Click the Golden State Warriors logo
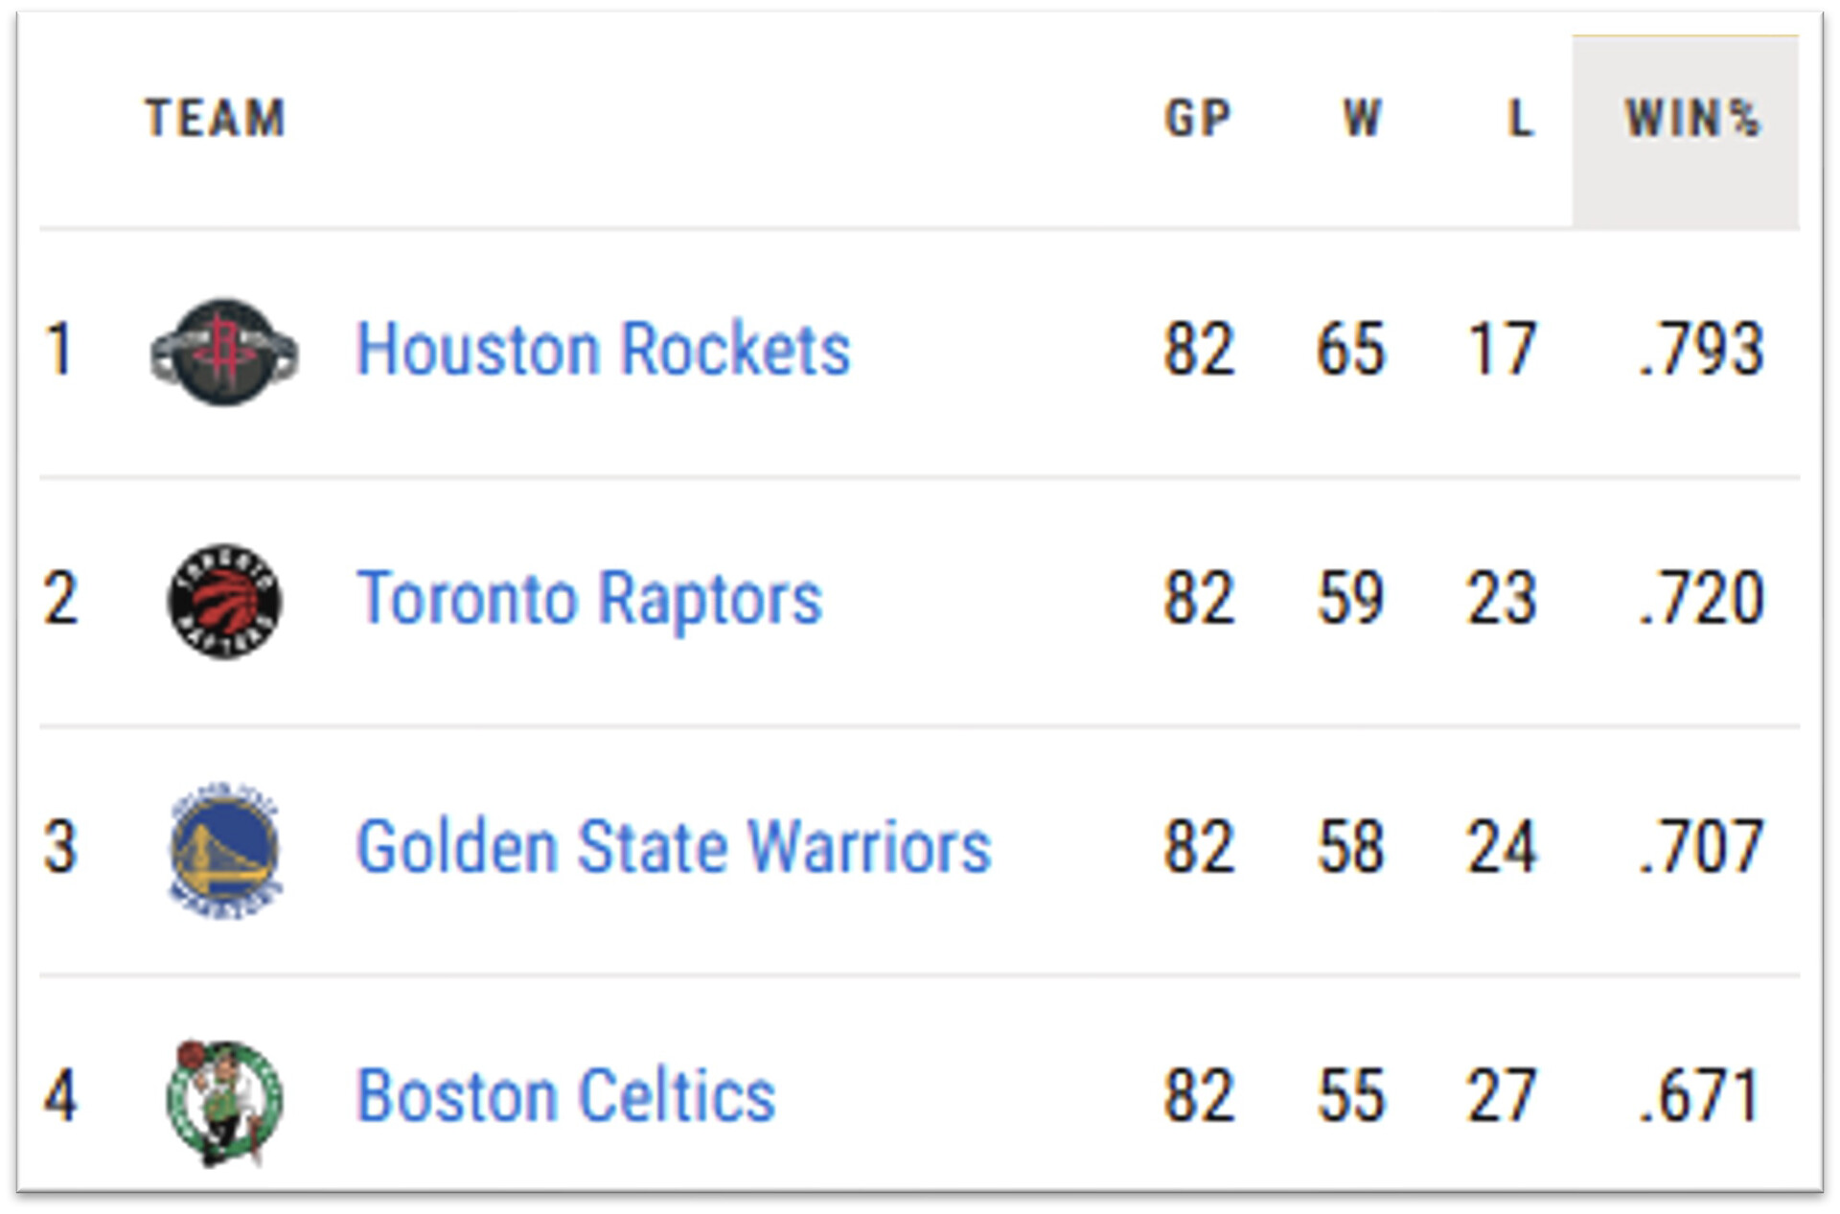The image size is (1840, 1214). pos(224,850)
